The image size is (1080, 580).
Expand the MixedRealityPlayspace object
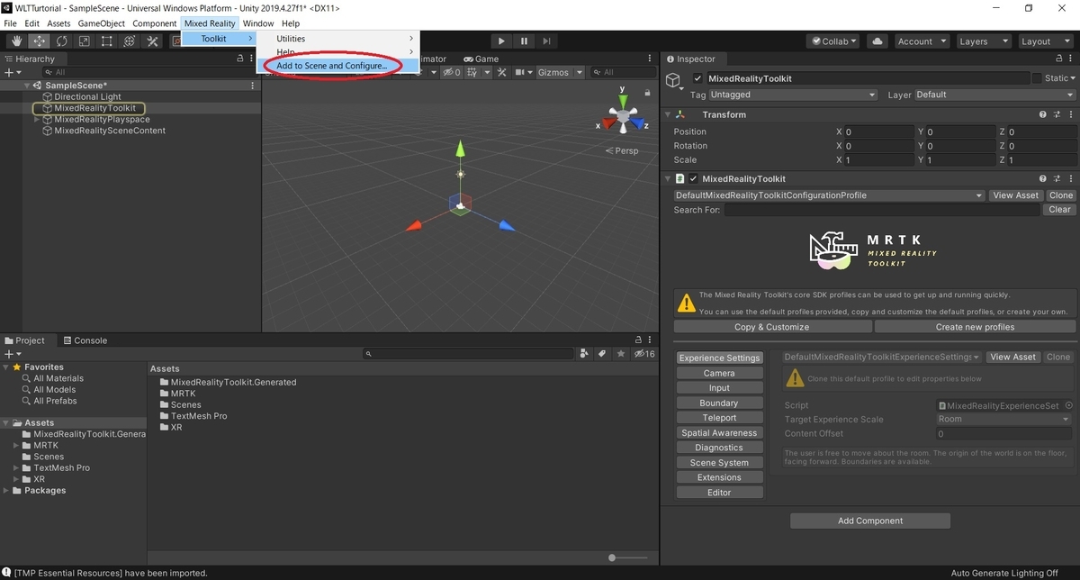coord(37,120)
